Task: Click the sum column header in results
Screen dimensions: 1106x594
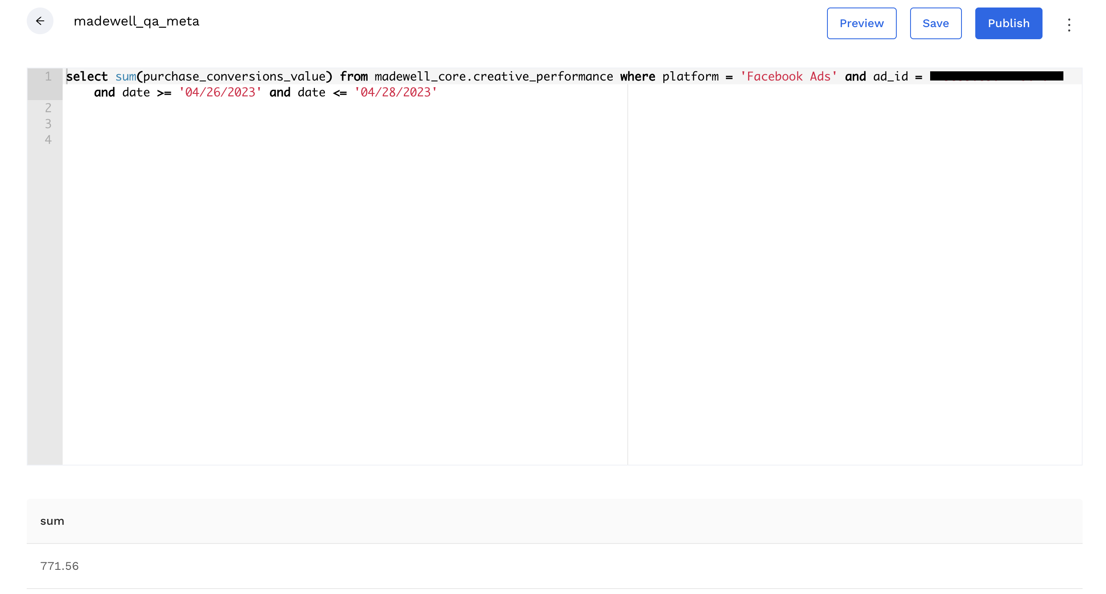Action: pyautogui.click(x=52, y=521)
